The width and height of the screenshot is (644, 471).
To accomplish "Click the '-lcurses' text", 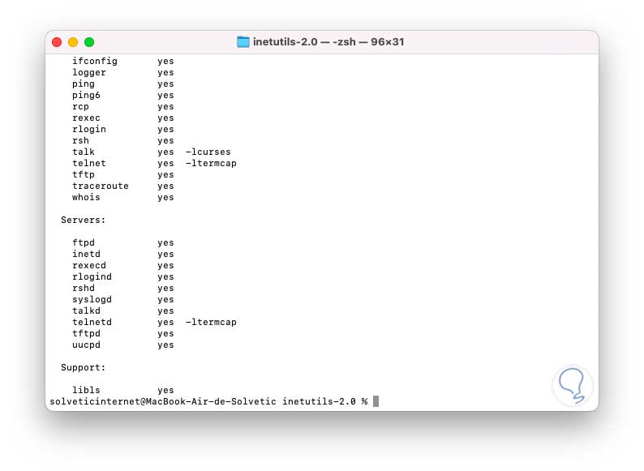I will (x=208, y=152).
